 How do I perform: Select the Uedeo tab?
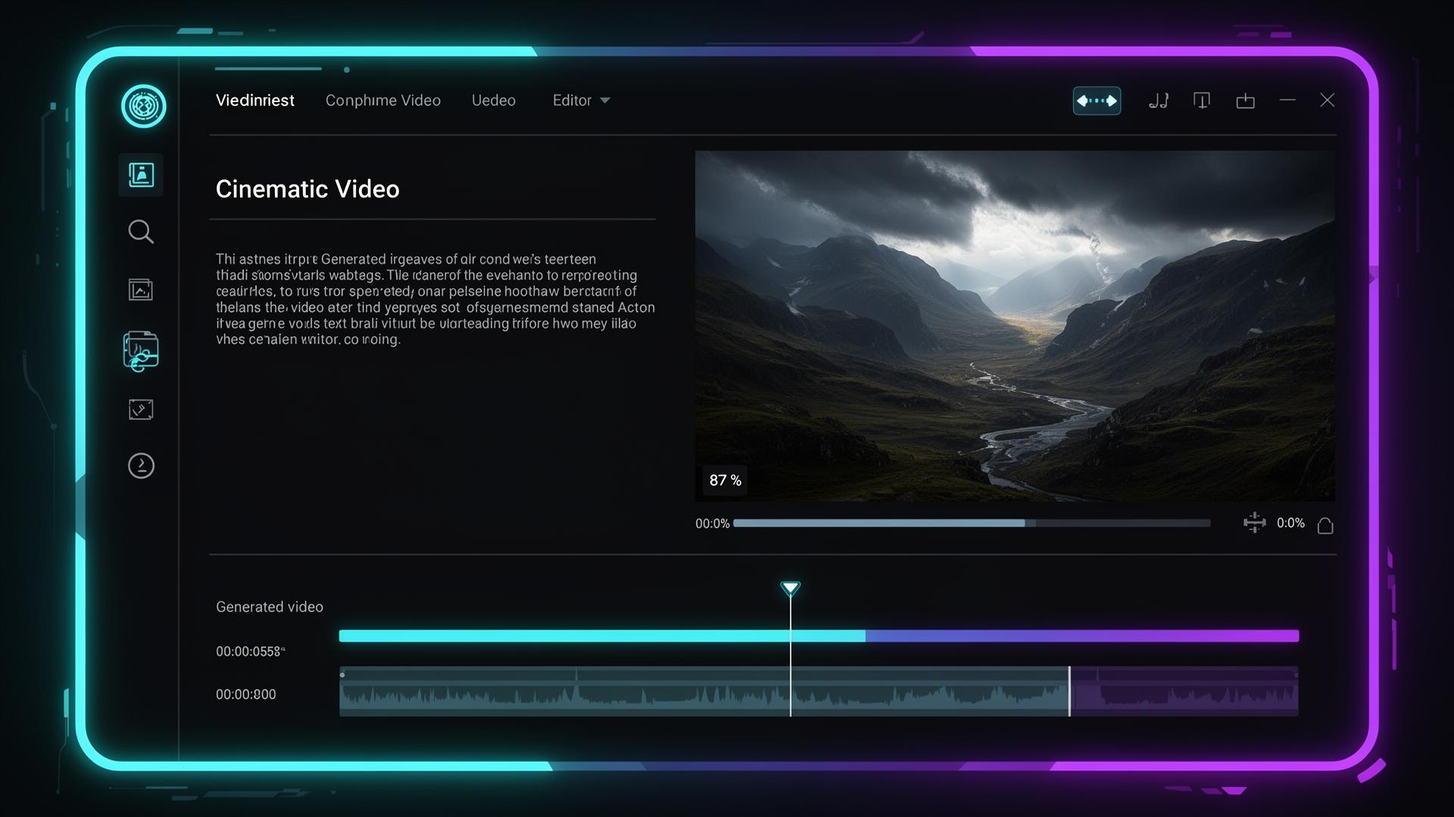(493, 101)
